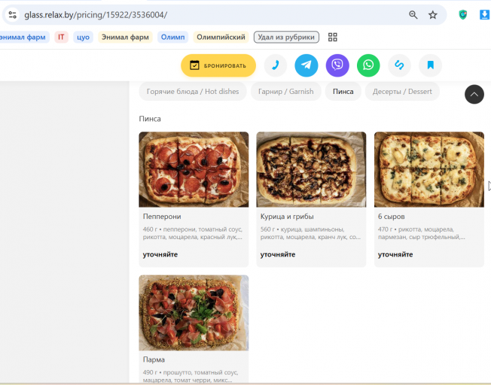Viewport: 491px width, 385px height.
Task: Click the blue link share icon
Action: tap(399, 65)
